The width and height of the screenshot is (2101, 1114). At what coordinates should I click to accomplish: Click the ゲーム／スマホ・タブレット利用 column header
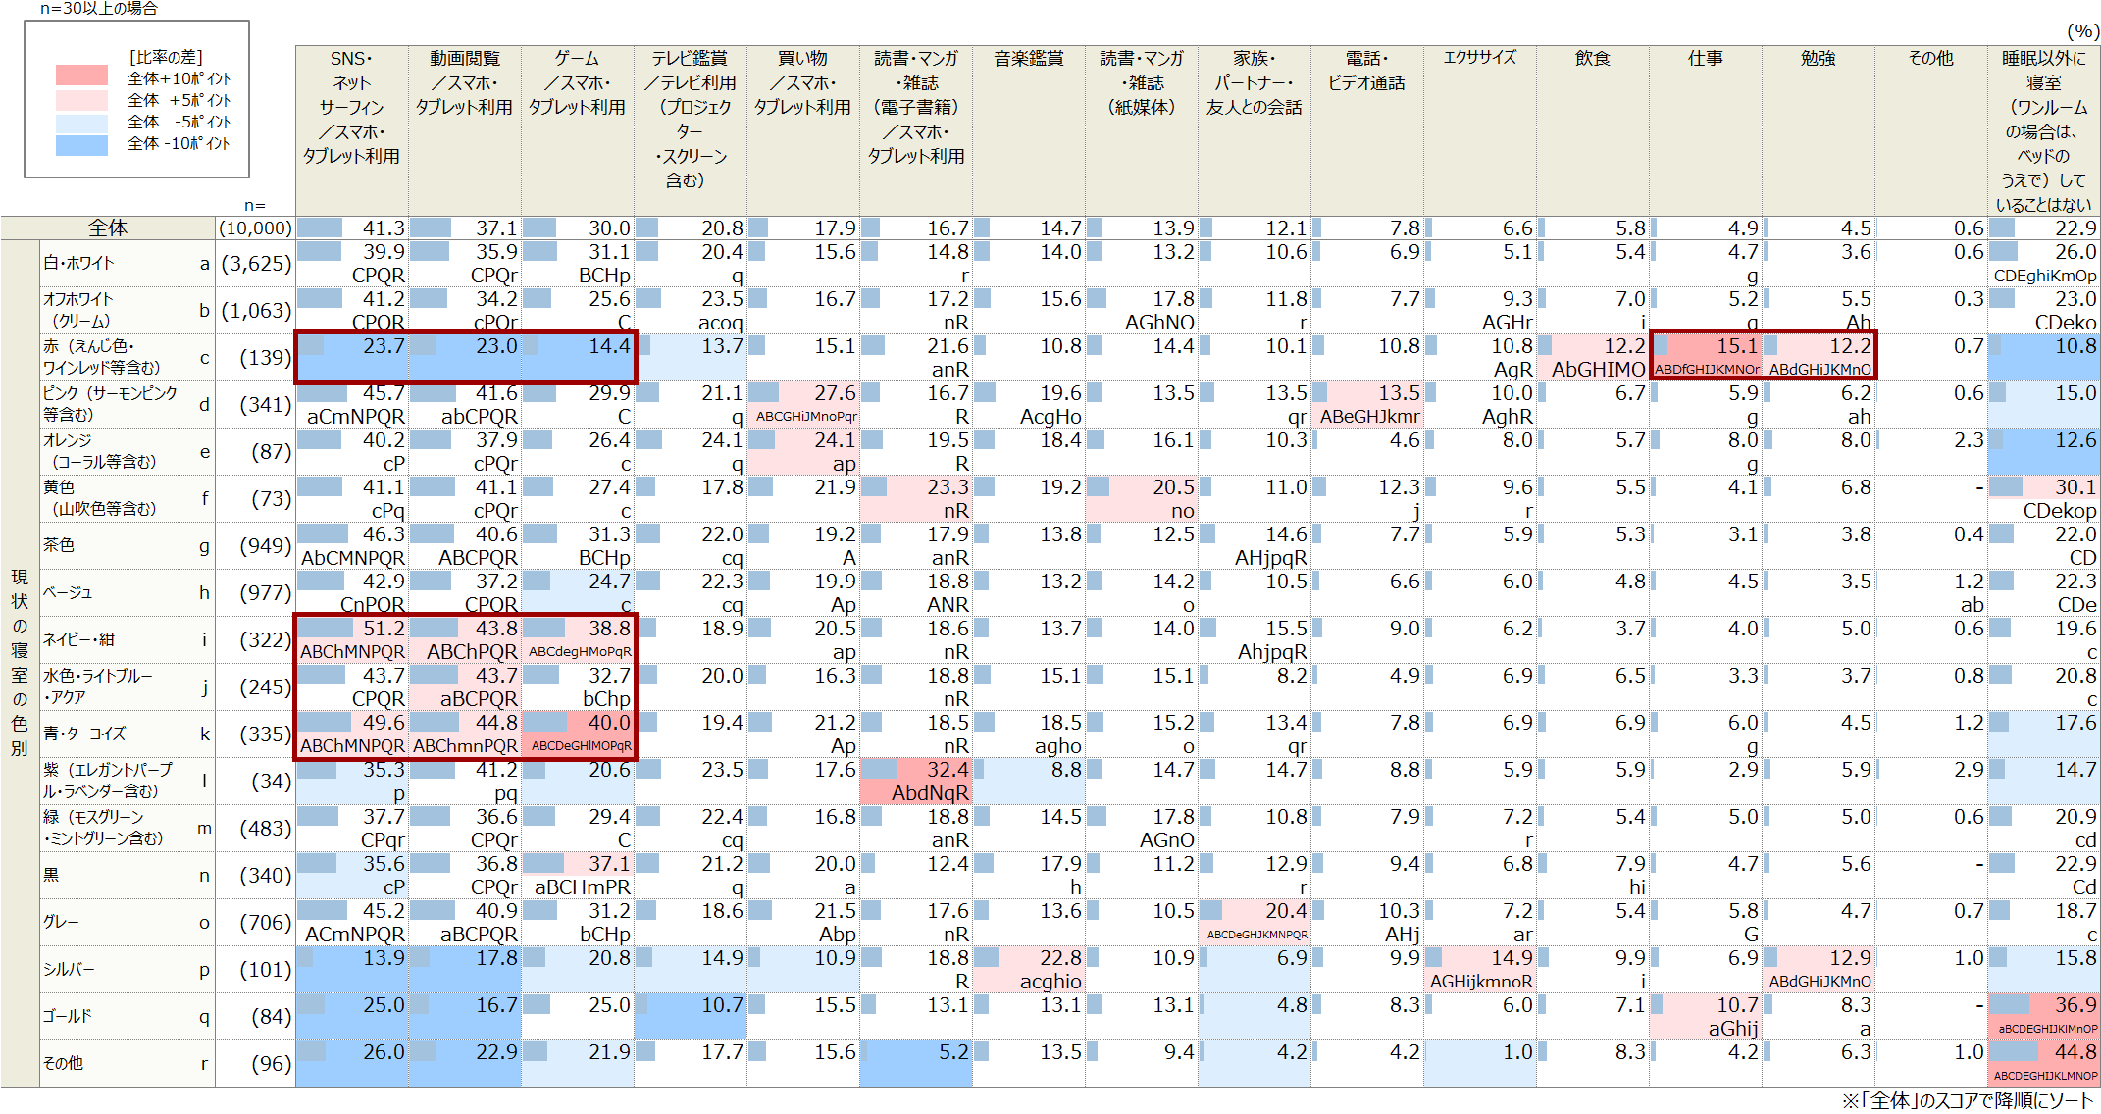pyautogui.click(x=578, y=82)
